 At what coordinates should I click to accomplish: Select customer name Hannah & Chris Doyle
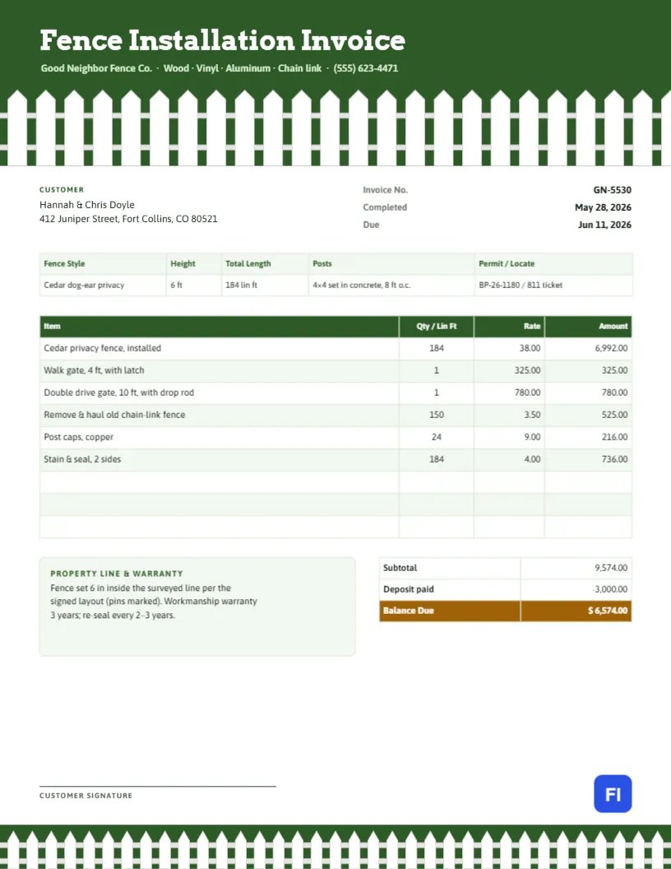87,205
